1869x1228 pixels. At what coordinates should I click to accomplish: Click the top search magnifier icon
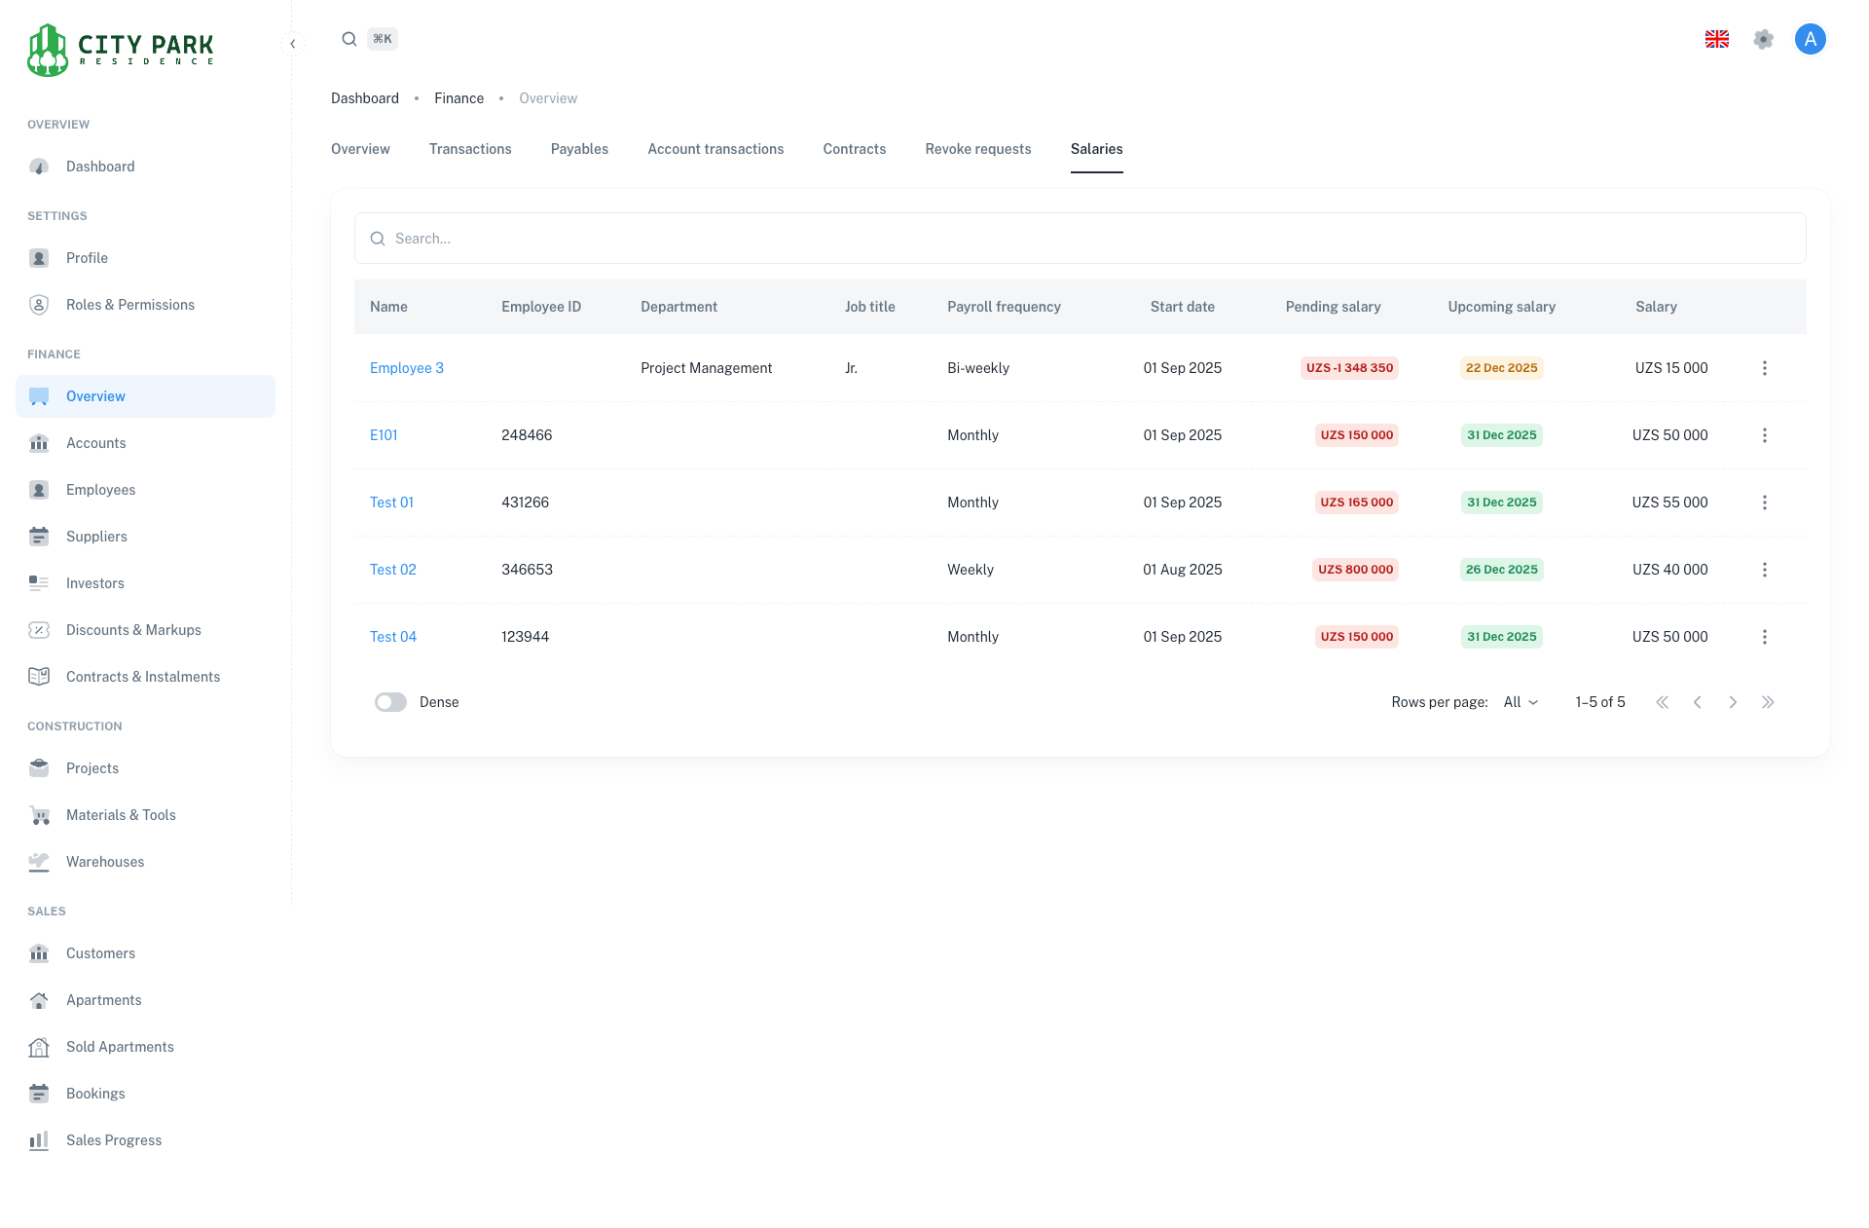[x=348, y=39]
